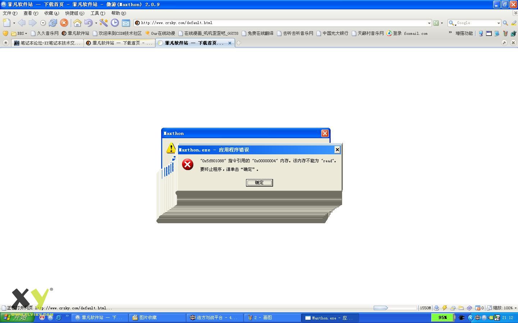This screenshot has width=518, height=323.
Task: Open the 登录 foxmail.com bookmark
Action: (407, 33)
